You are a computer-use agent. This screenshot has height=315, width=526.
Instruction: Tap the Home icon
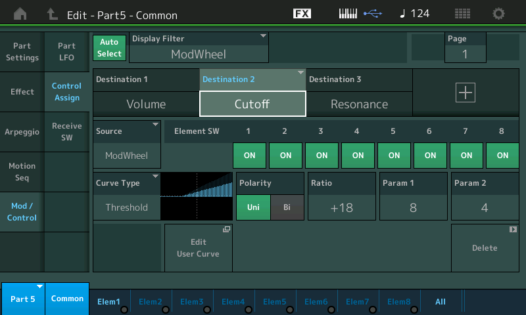pos(20,14)
